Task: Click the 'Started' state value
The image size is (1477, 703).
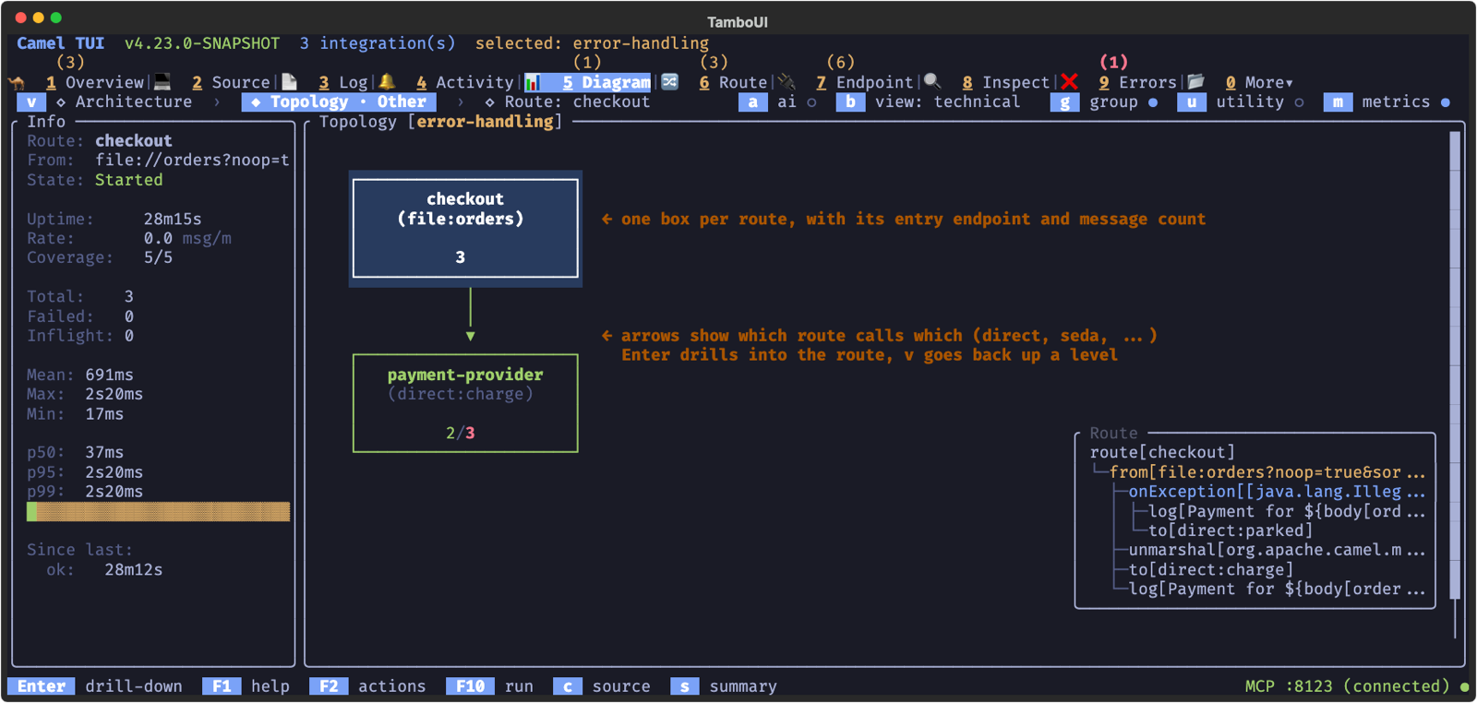Action: pyautogui.click(x=128, y=180)
